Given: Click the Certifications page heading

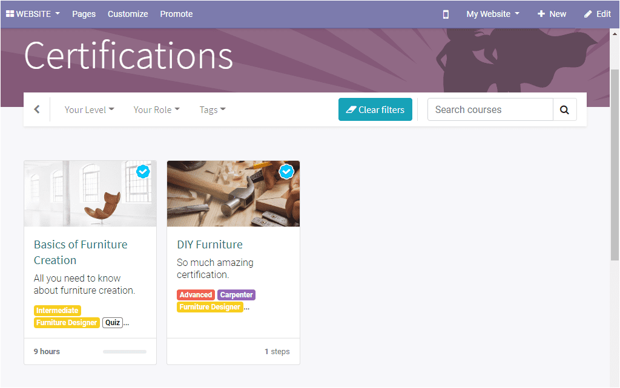Looking at the screenshot, I should pyautogui.click(x=128, y=56).
